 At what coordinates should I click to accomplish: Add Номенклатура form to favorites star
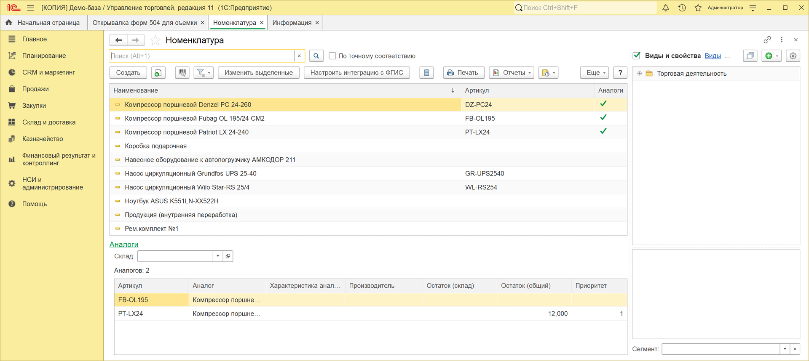(x=155, y=40)
